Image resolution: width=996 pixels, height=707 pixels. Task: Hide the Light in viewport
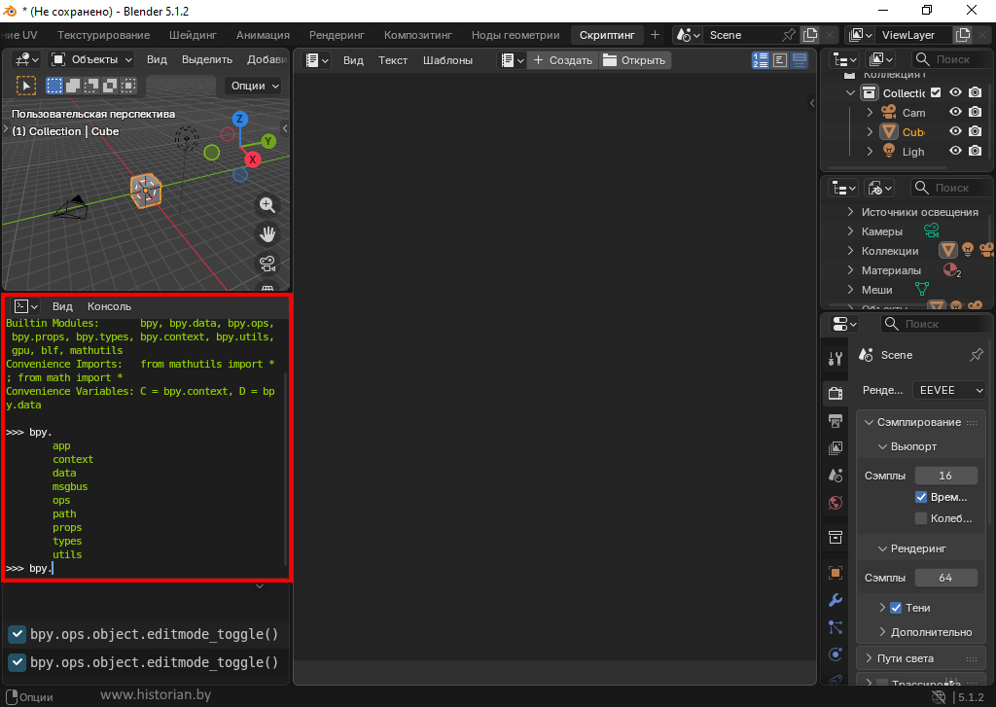(x=955, y=151)
